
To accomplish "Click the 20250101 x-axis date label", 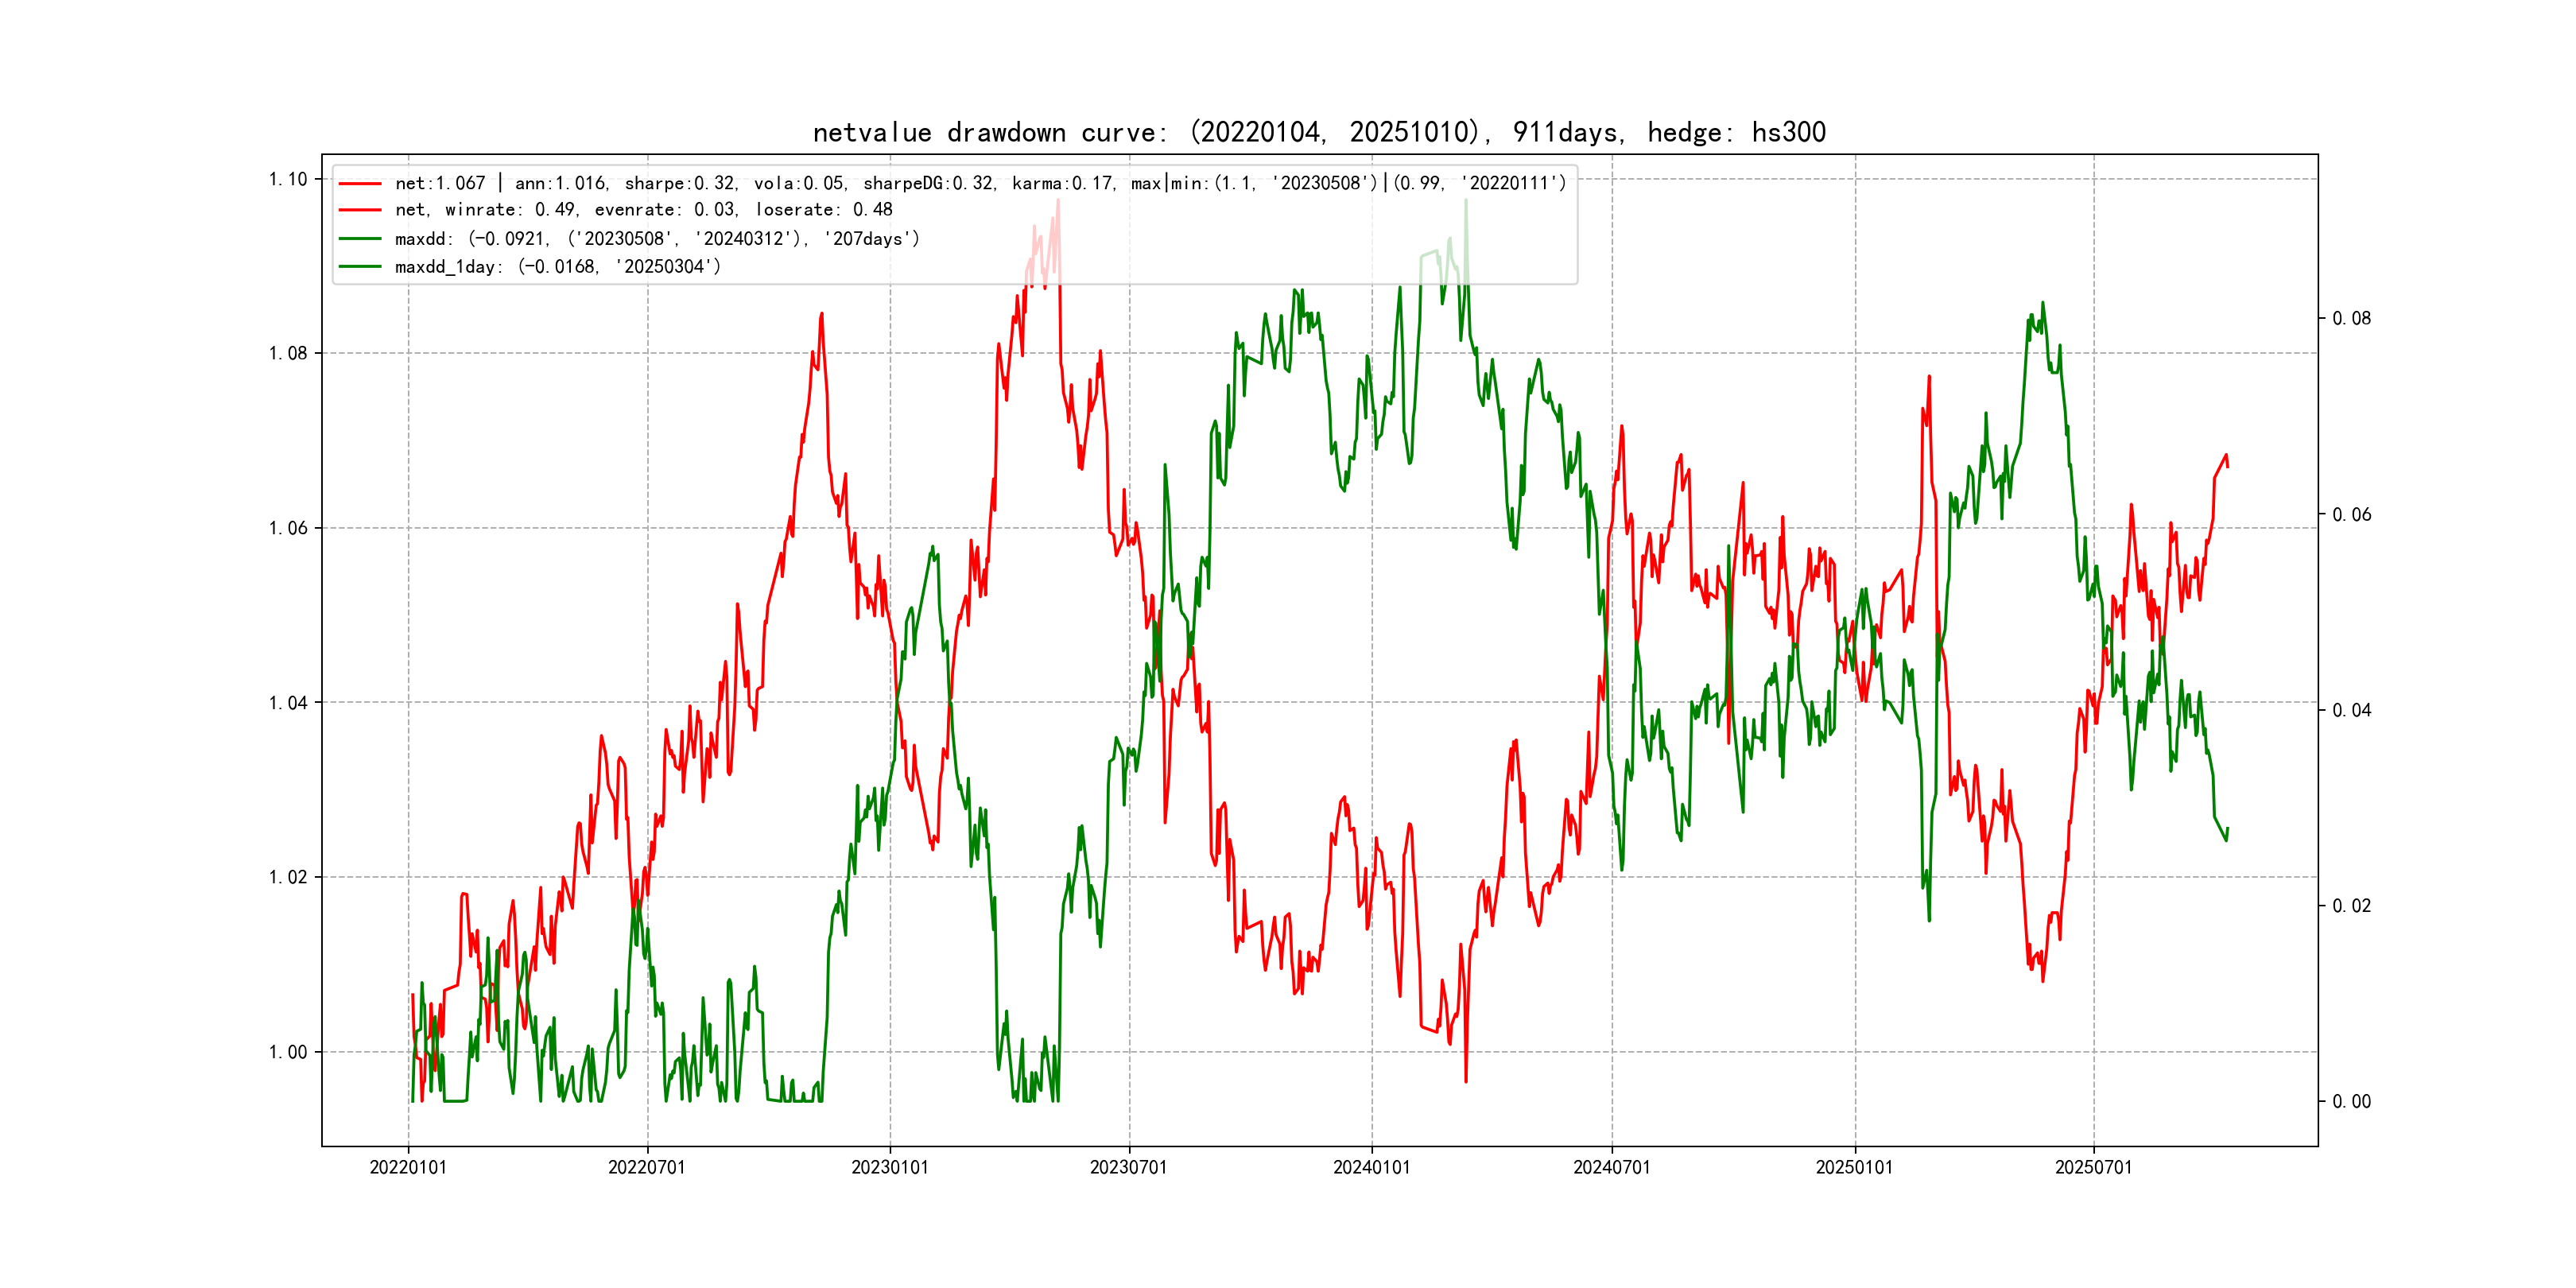I will pos(1854,1168).
